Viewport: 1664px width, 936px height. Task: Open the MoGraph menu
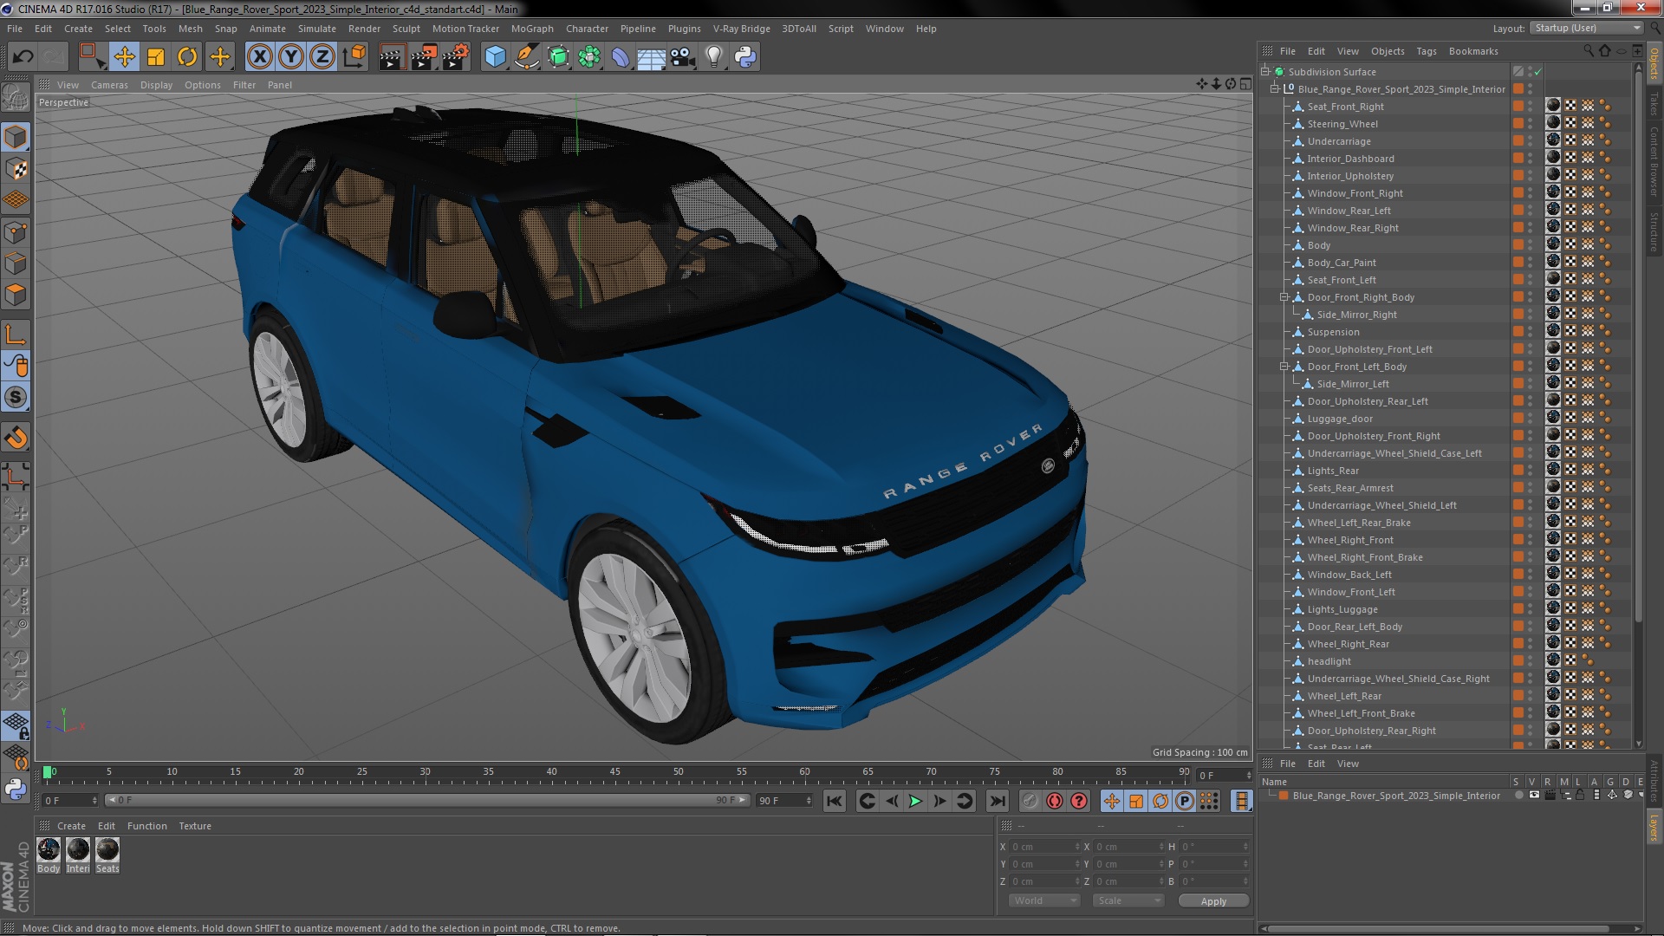tap(532, 29)
